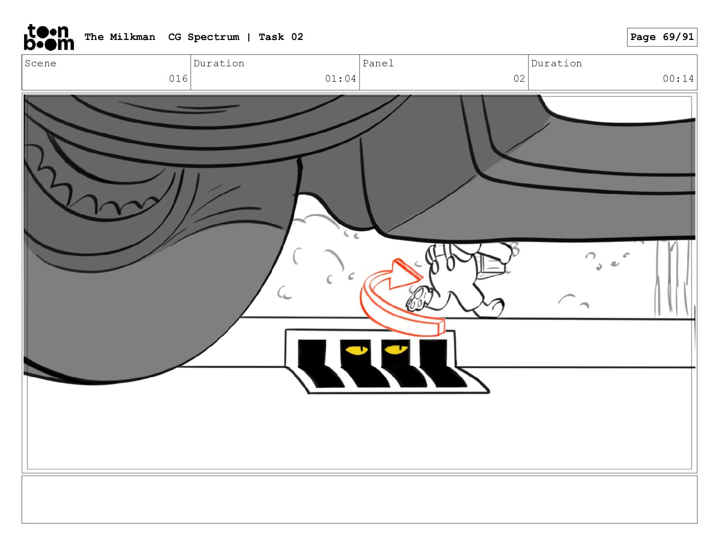
Task: Select the scene number '016'
Action: 178,79
